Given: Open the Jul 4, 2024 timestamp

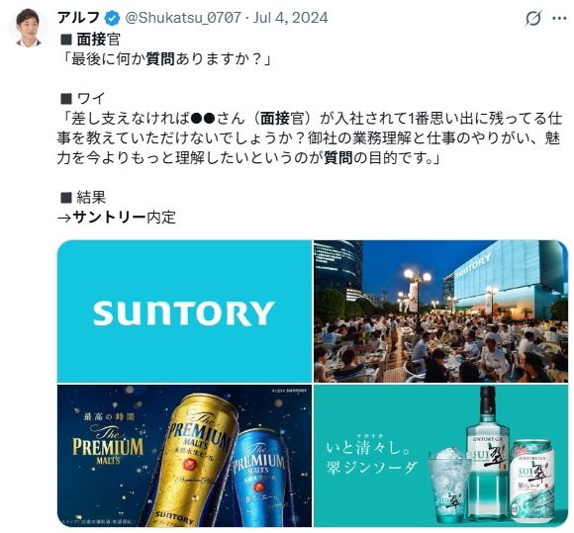Looking at the screenshot, I should [291, 18].
